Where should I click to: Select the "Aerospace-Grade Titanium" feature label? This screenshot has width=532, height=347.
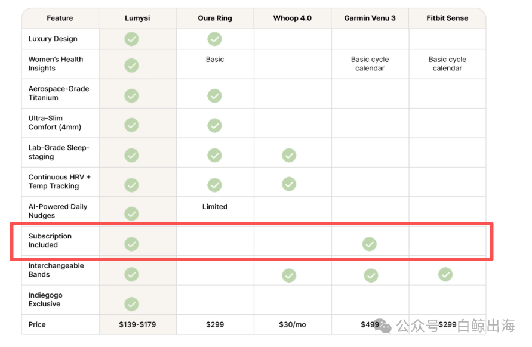(59, 93)
